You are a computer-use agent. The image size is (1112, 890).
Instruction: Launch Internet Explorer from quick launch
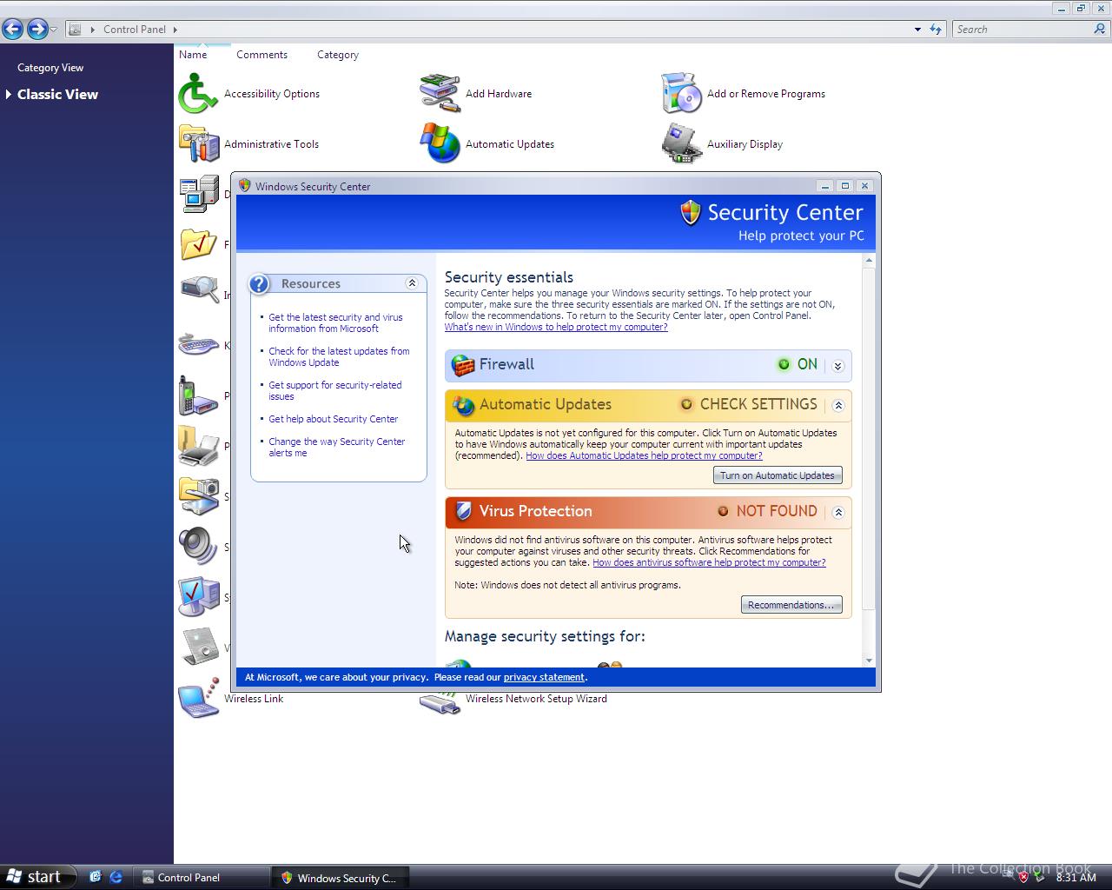(x=116, y=877)
